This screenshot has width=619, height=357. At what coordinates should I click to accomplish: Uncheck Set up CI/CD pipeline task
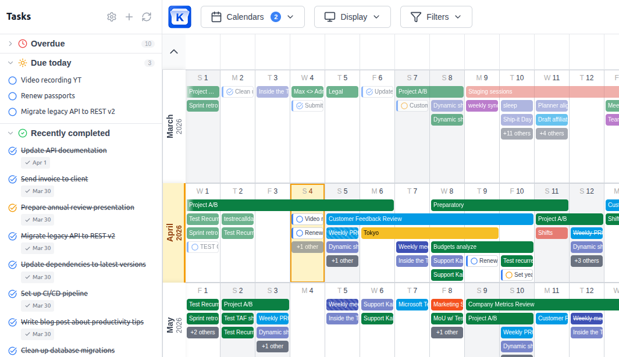[13, 294]
